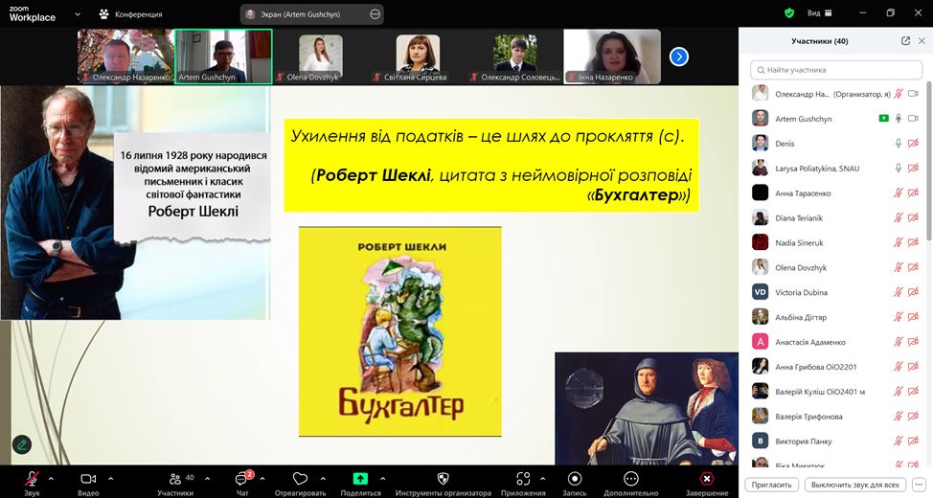Click camera-off icon for Olena Dovzhyk
The height and width of the screenshot is (498, 933).
pyautogui.click(x=914, y=268)
